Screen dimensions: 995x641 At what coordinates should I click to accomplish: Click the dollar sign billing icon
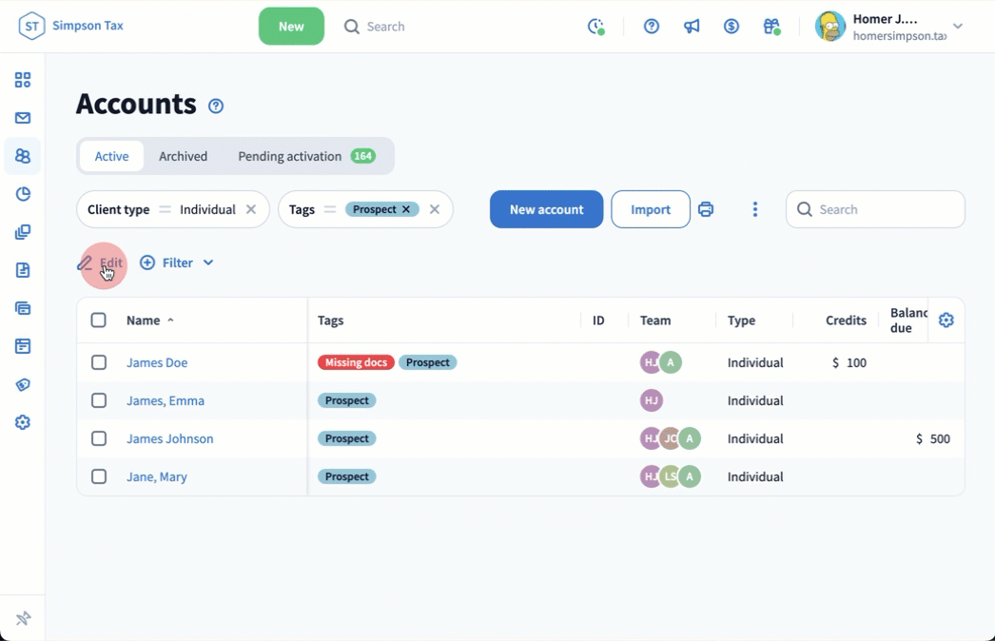pyautogui.click(x=732, y=27)
